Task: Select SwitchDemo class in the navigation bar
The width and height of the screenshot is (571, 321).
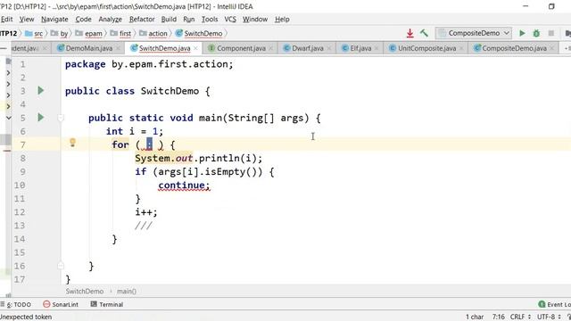Action: point(199,34)
